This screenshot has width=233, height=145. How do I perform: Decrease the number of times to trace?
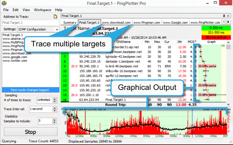click(55, 101)
